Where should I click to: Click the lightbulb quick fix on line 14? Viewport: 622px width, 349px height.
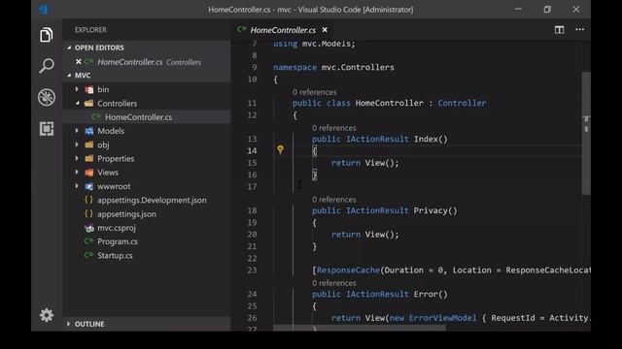[281, 149]
